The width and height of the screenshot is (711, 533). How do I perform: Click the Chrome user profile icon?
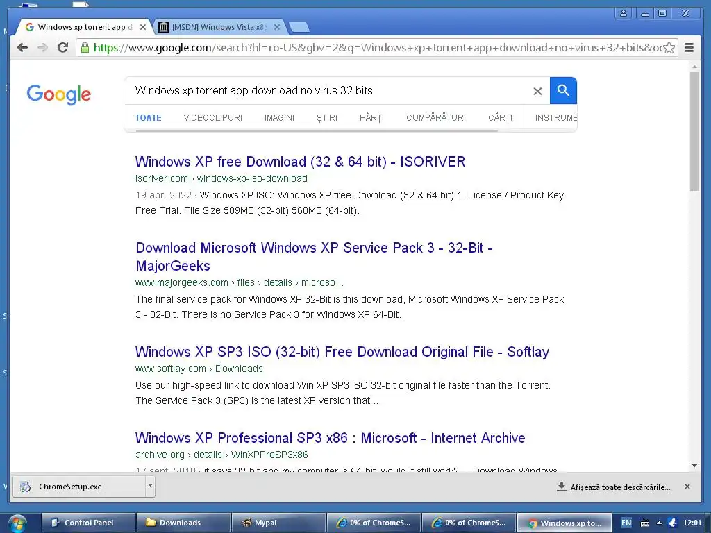tap(624, 13)
